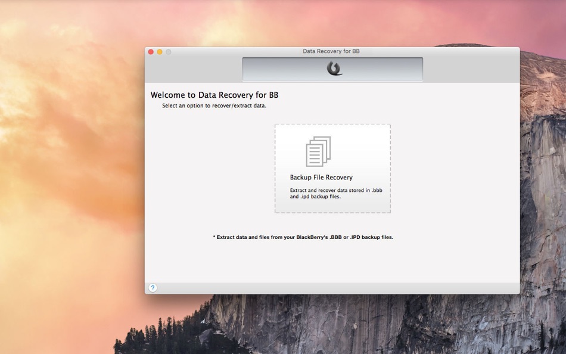The width and height of the screenshot is (566, 354).
Task: Open the help question mark button
Action: point(153,288)
